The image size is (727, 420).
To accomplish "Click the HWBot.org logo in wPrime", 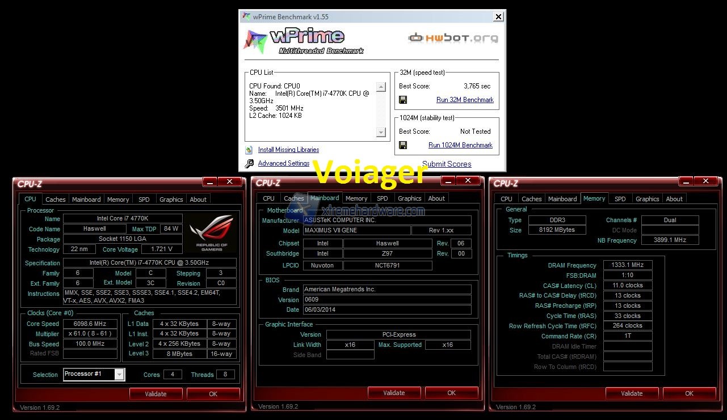I will [453, 38].
